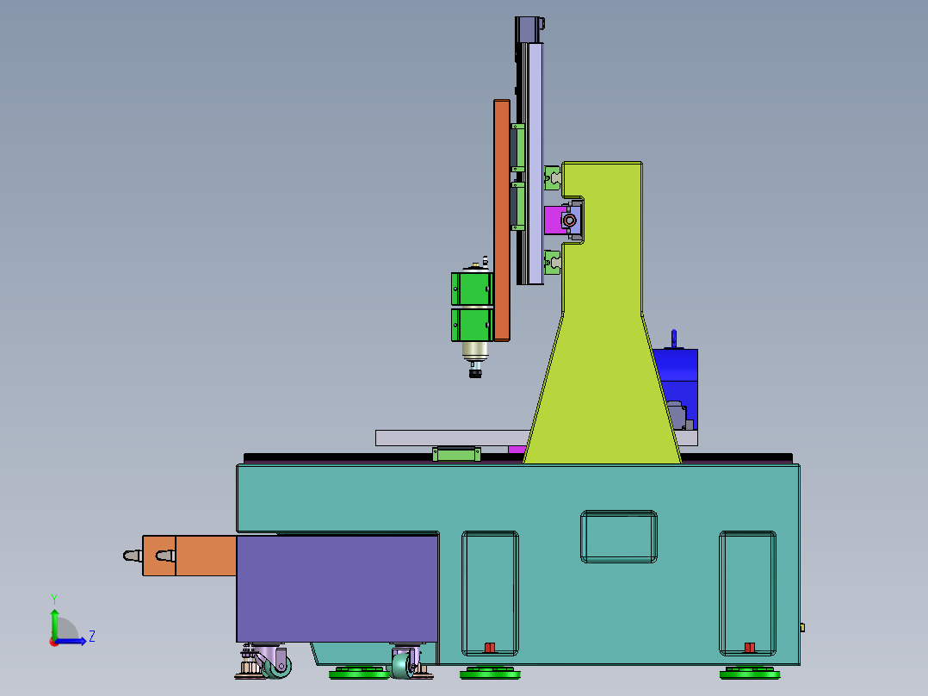Select the magenta bearing housing block
This screenshot has height=696, width=928.
point(553,220)
